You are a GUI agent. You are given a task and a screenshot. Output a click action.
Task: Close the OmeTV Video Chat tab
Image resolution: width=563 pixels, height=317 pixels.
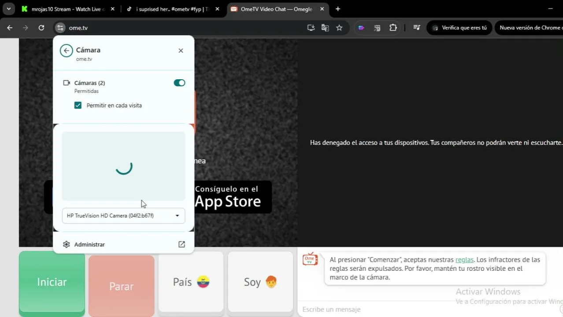point(322,9)
